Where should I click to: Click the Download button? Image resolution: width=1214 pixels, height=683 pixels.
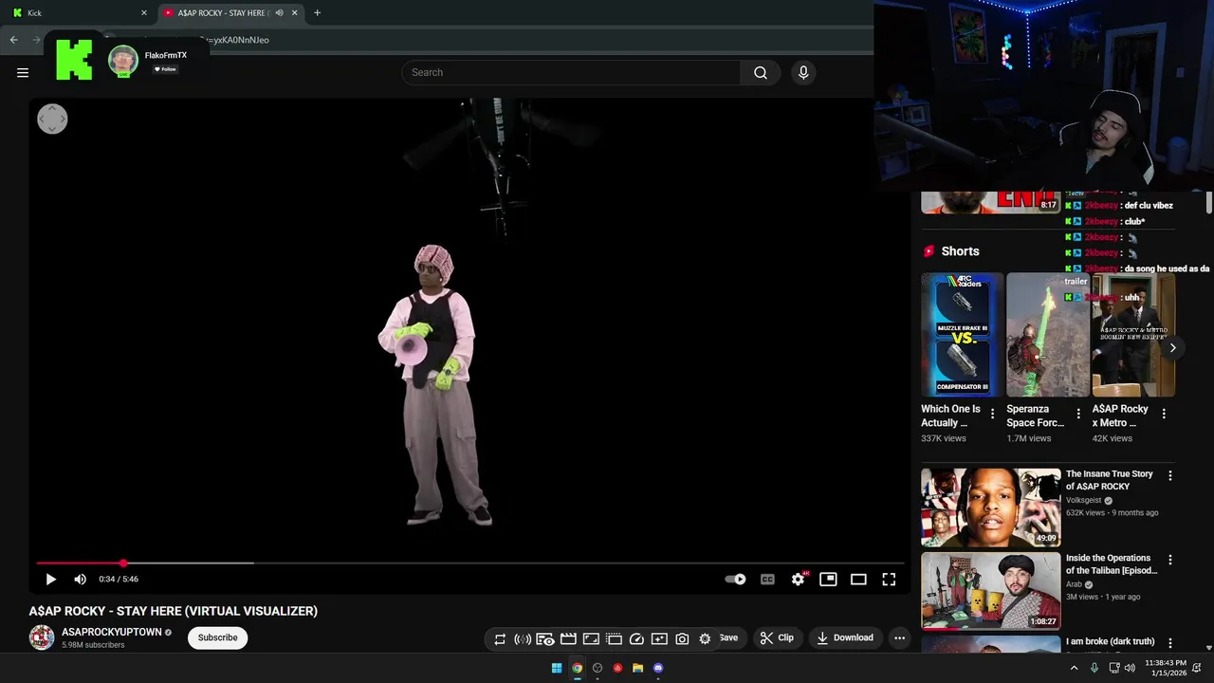point(845,637)
